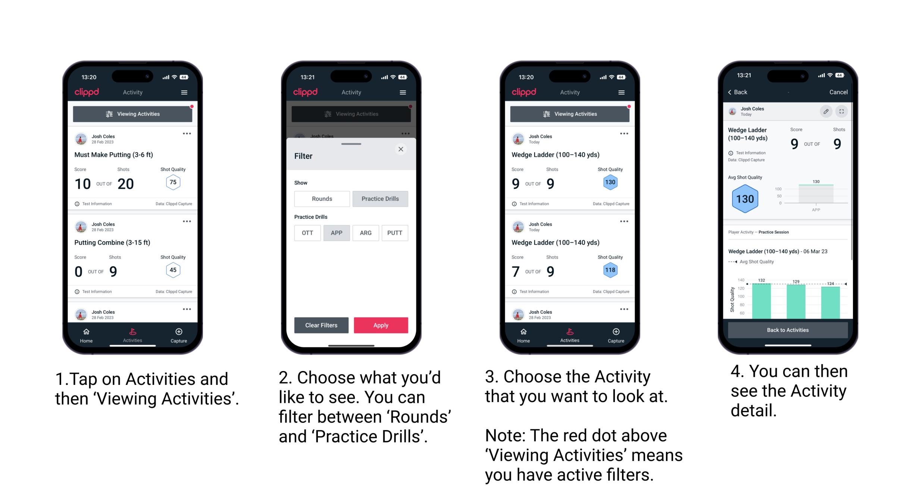This screenshot has height=486, width=904.
Task: Tap 'Back to Activities' button
Action: 788,330
